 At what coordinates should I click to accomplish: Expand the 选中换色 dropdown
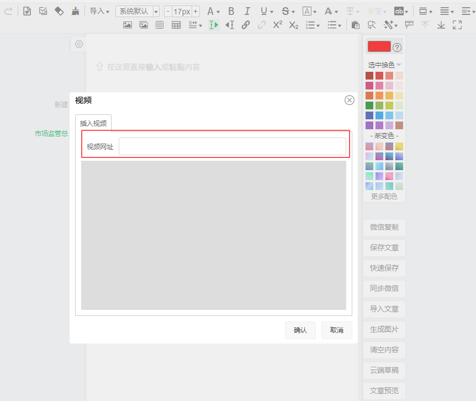point(384,65)
